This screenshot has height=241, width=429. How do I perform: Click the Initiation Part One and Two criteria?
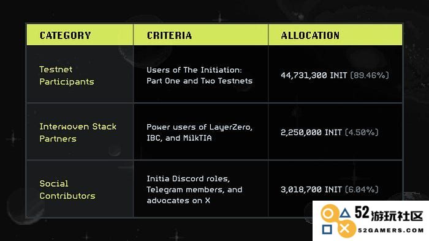point(199,75)
